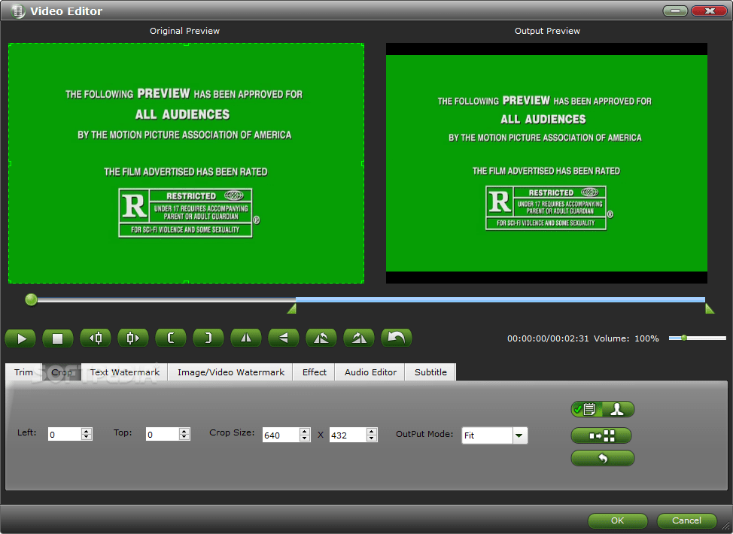
Task: Play the video preview
Action: pyautogui.click(x=20, y=338)
